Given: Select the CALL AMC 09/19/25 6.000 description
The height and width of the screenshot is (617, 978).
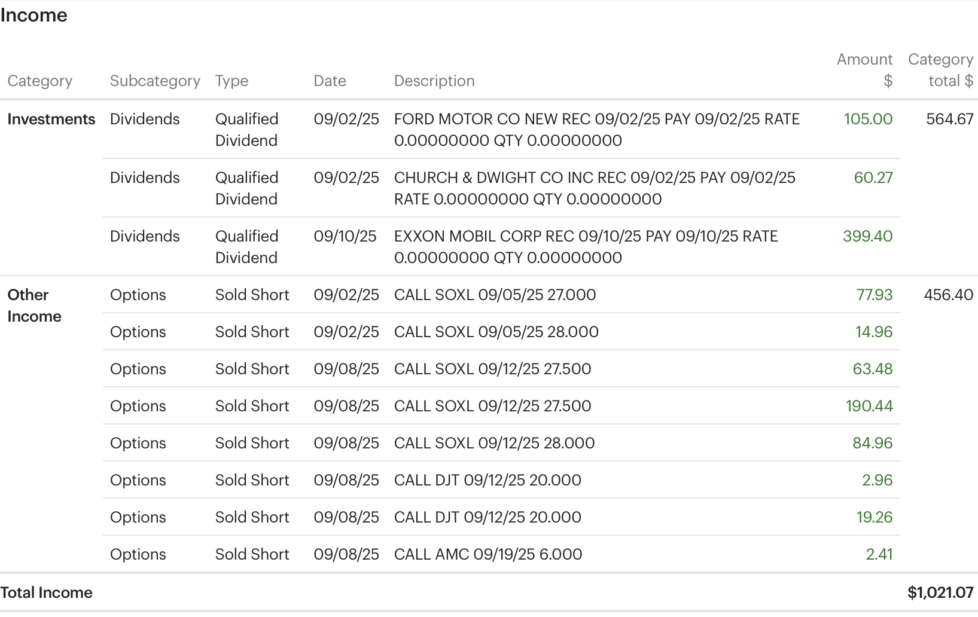Looking at the screenshot, I should tap(488, 554).
